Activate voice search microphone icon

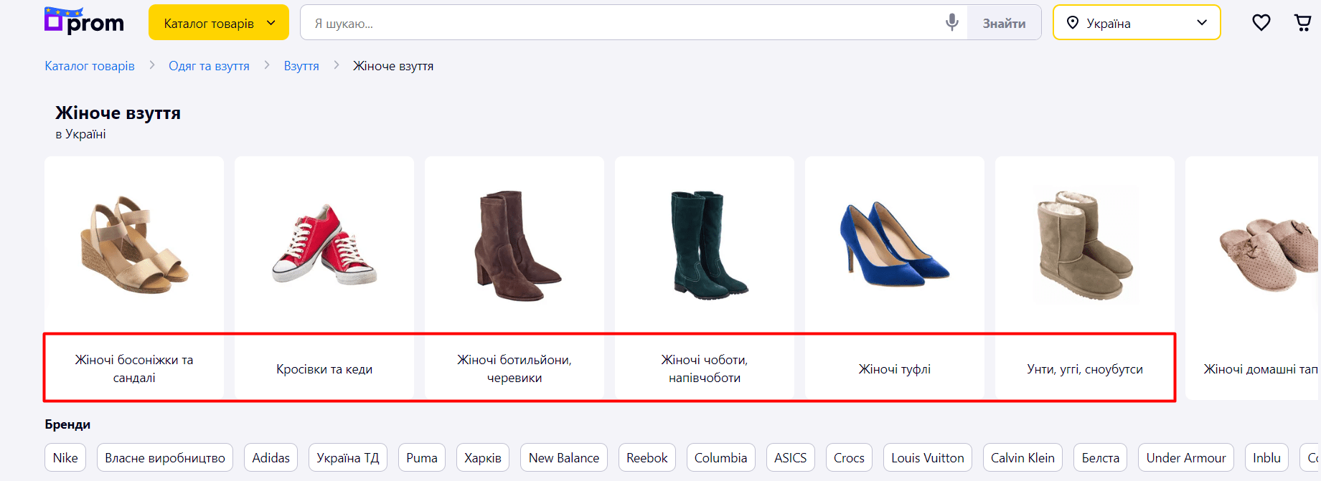(x=951, y=23)
